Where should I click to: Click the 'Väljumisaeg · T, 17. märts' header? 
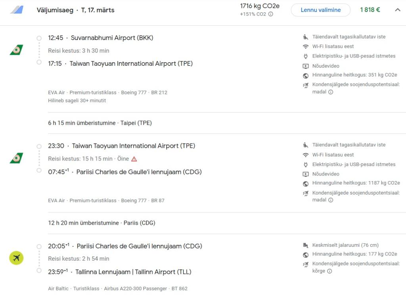coord(75,10)
